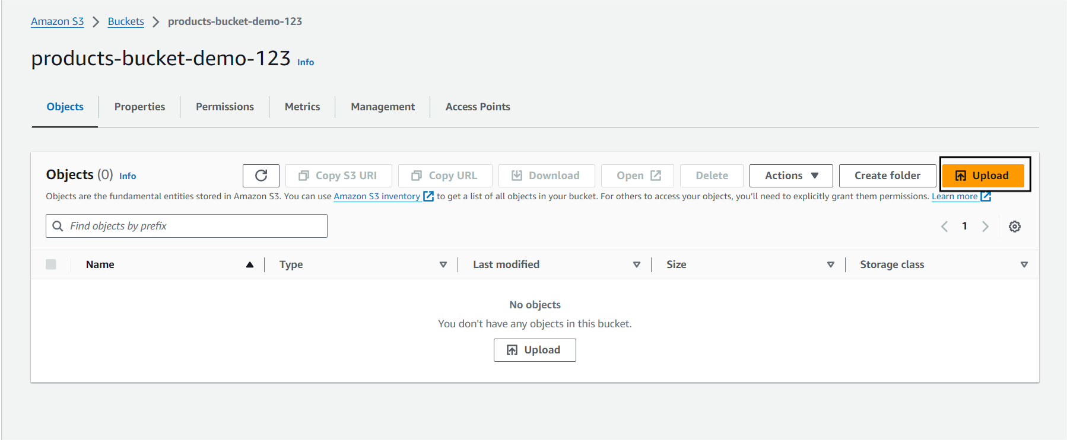This screenshot has height=440, width=1067.
Task: Open Info link beside Objects heading
Action: tap(128, 176)
